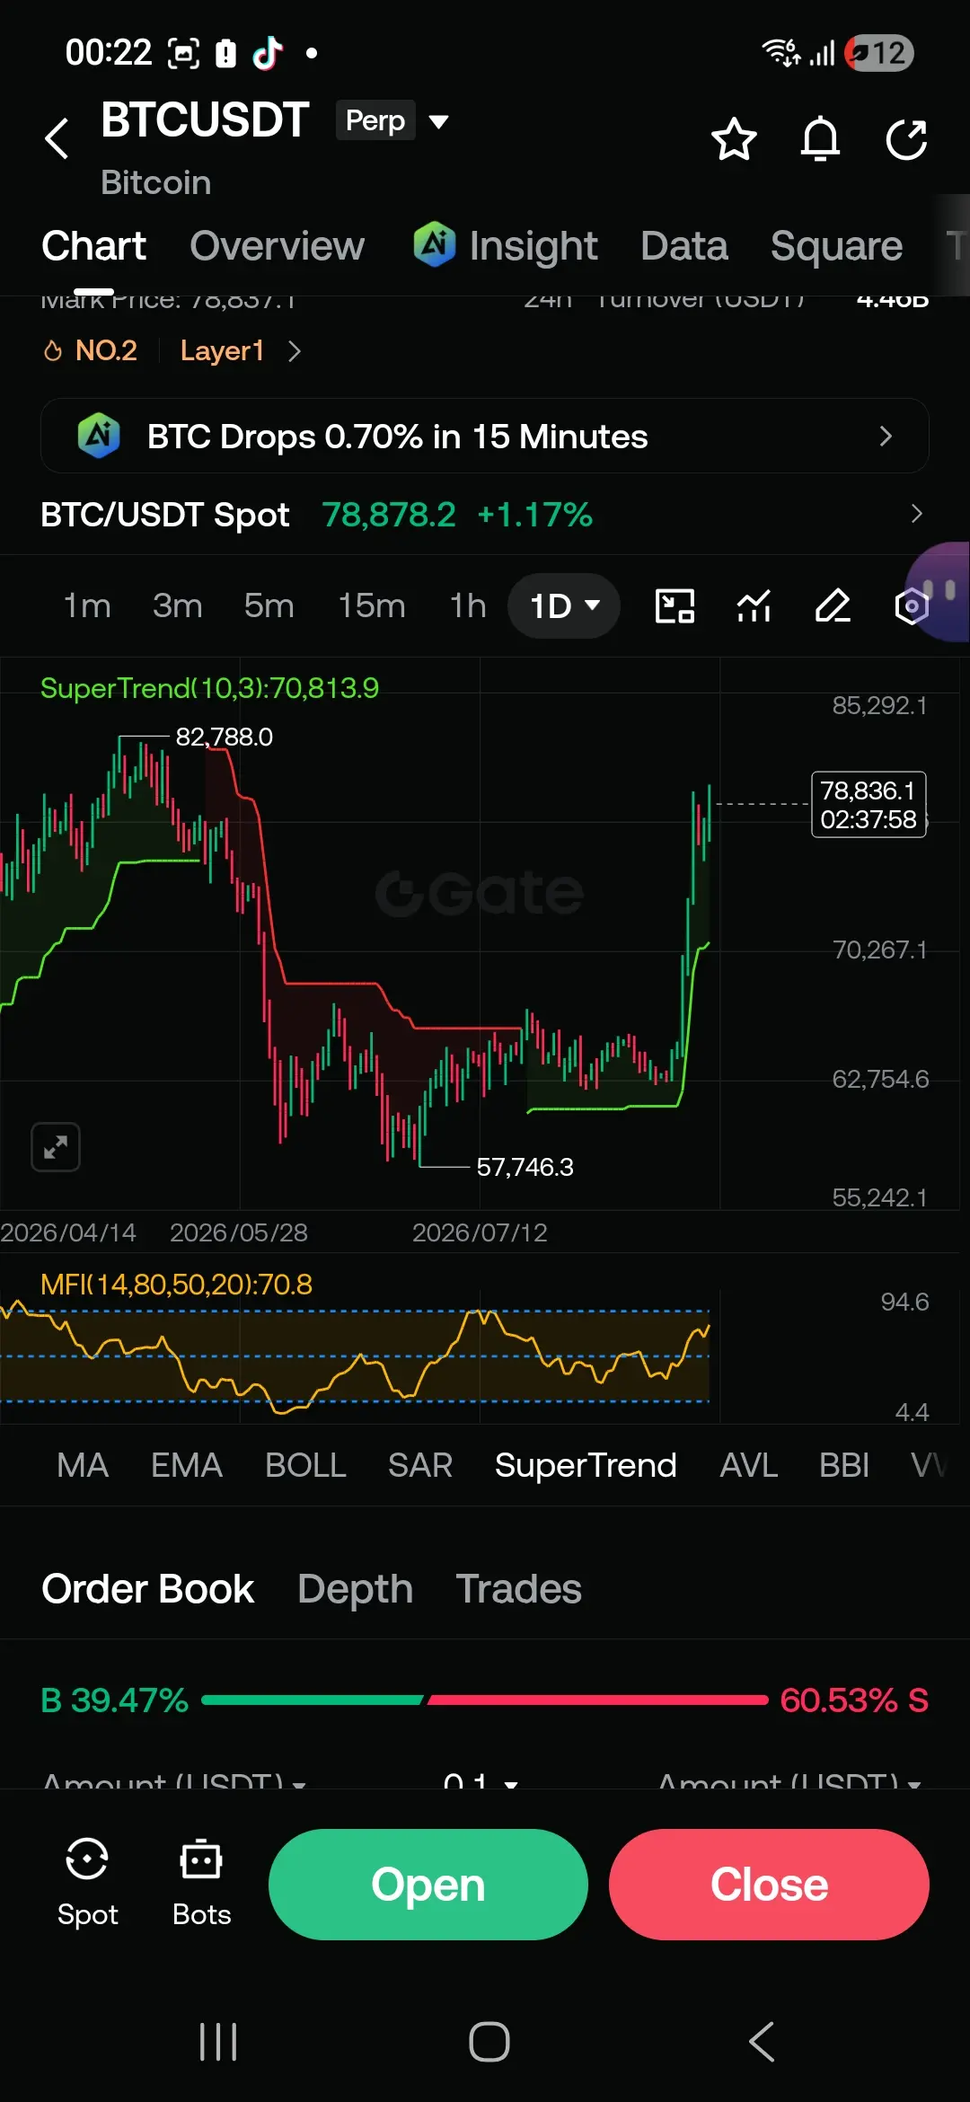Tap the TikTok status bar icon
970x2102 pixels.
[268, 53]
